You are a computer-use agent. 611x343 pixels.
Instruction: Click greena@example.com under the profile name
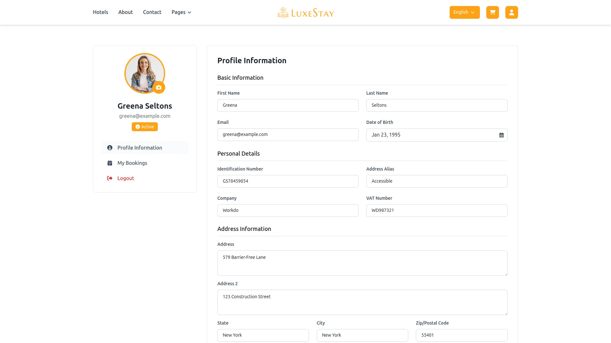click(x=145, y=116)
